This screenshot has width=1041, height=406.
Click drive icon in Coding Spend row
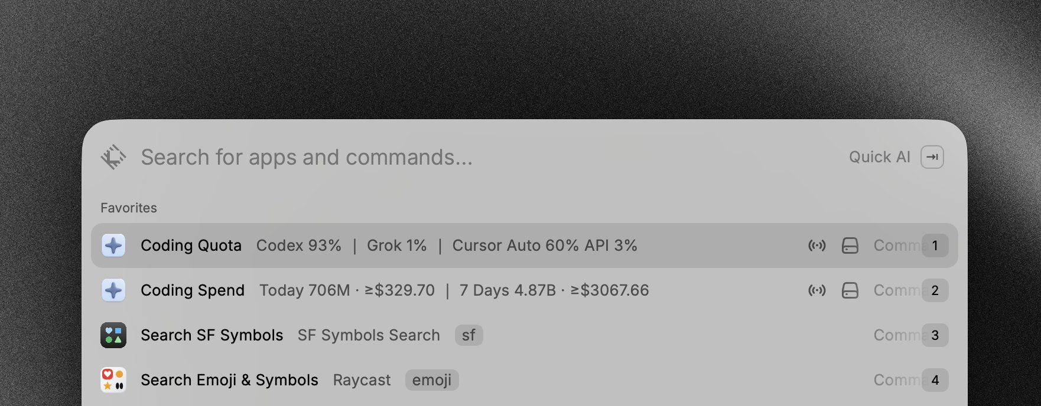point(850,290)
